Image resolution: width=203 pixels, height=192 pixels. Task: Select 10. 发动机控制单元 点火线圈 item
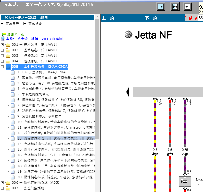pyautogui.click(x=56, y=122)
